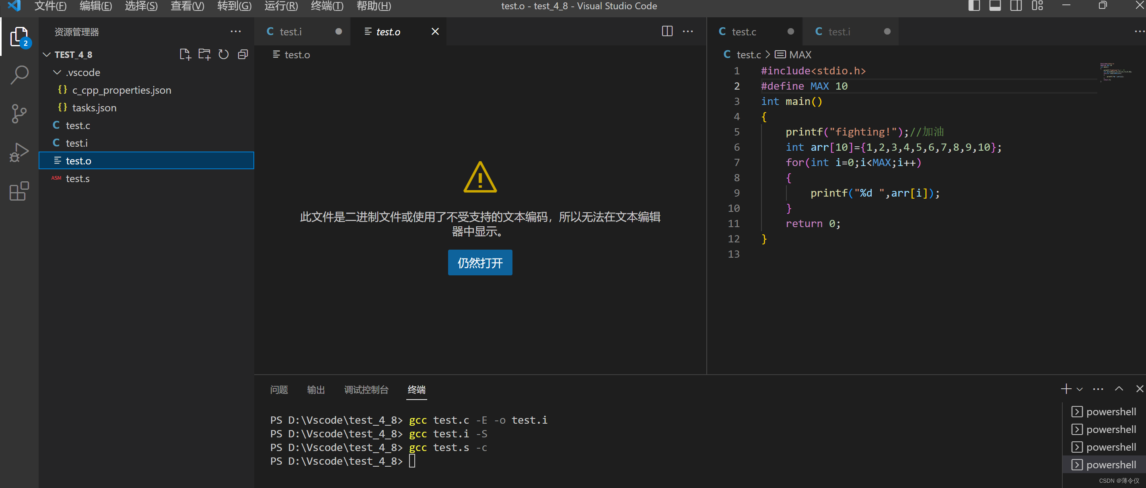The height and width of the screenshot is (488, 1146).
Task: Select test.o in the explorer tree
Action: coord(146,161)
